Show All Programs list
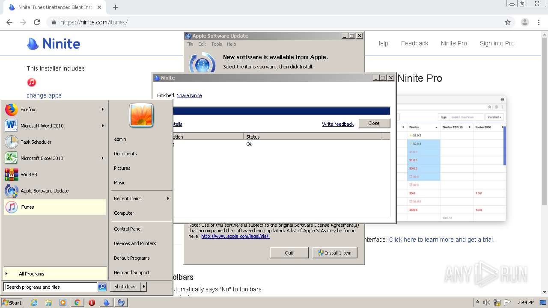The width and height of the screenshot is (548, 308). pyautogui.click(x=54, y=274)
